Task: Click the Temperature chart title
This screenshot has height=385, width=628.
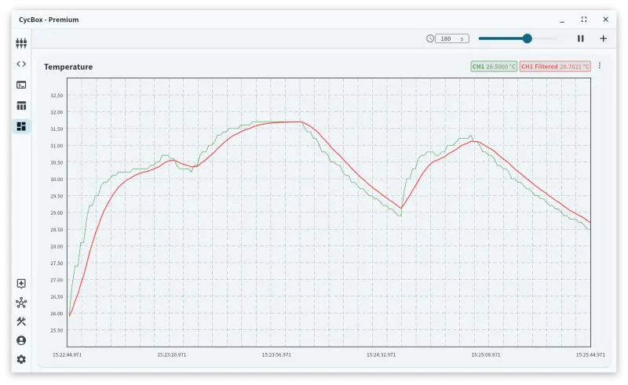Action: tap(68, 67)
